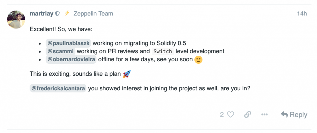Viewport: 317px width, 133px height.
Task: Copy post link via chain icon
Action: point(247,115)
